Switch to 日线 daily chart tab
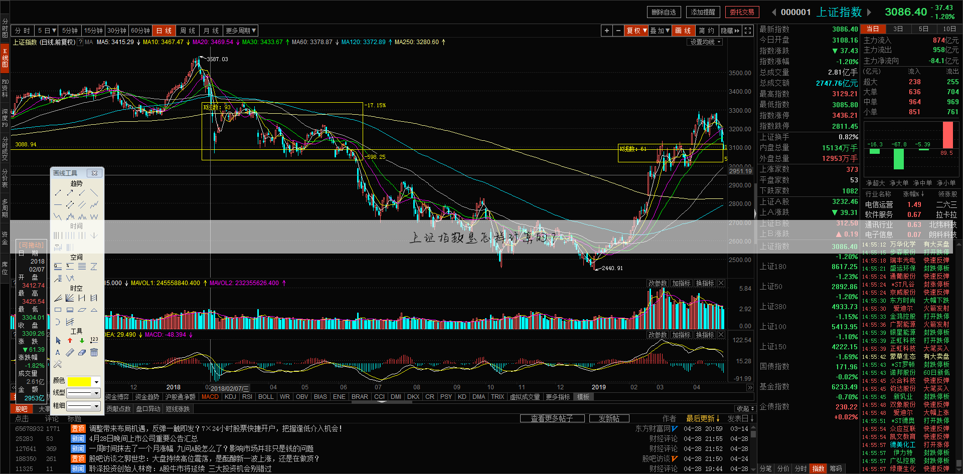This screenshot has width=963, height=474. (x=164, y=31)
